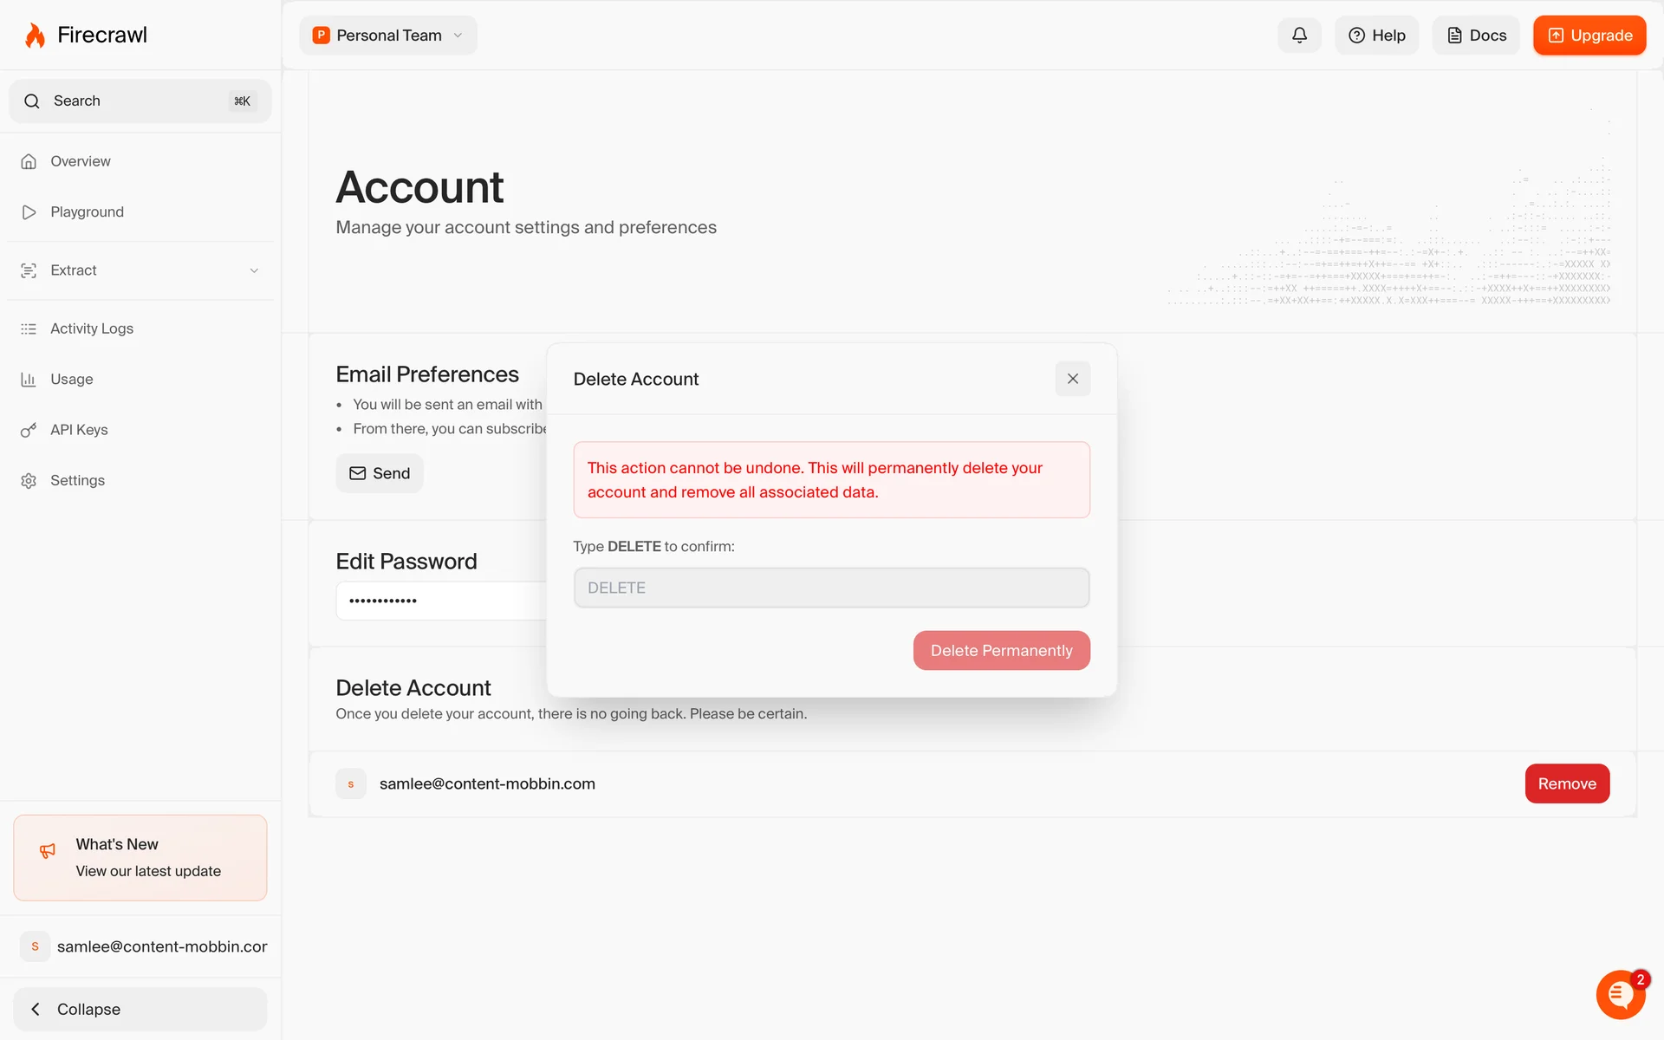Go to Overview page
This screenshot has height=1040, width=1664.
click(81, 161)
